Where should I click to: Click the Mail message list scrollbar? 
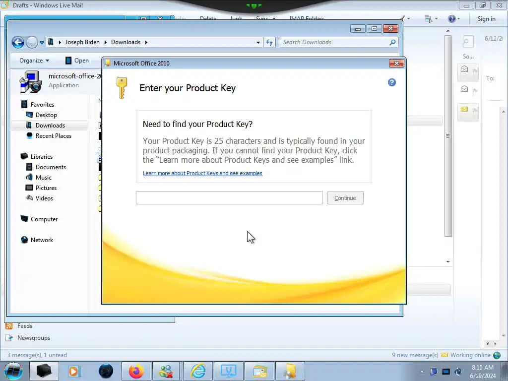[x=448, y=136]
